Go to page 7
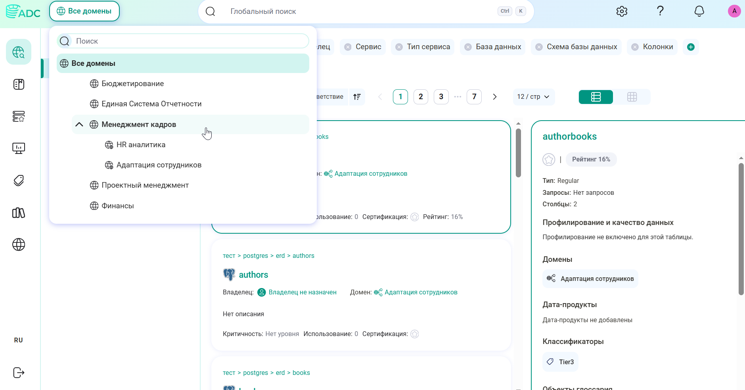 click(x=474, y=97)
